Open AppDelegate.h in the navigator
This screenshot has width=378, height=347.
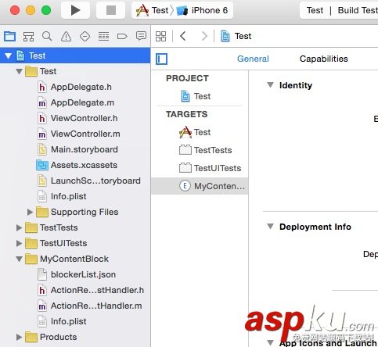tap(75, 87)
